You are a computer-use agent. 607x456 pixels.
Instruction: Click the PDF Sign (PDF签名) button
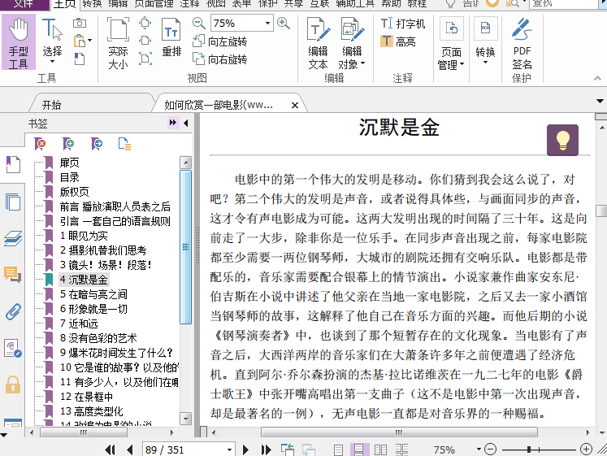[x=522, y=43]
